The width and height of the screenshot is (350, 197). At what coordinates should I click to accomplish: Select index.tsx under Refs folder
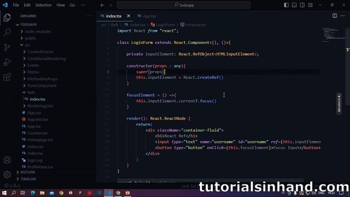(x=38, y=99)
